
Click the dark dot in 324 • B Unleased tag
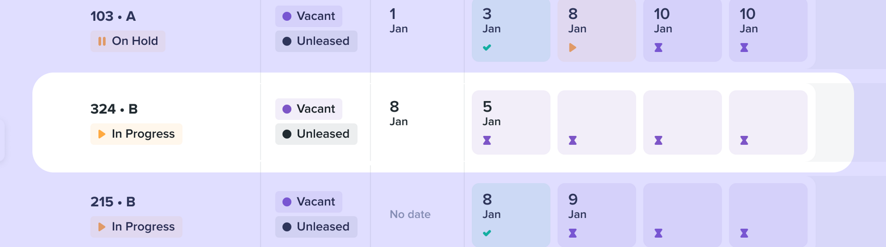[287, 134]
